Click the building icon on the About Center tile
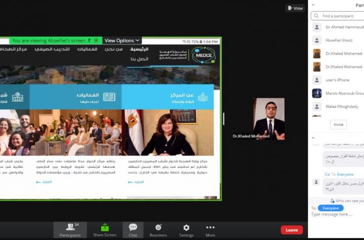The image size is (364, 240). click(x=202, y=97)
